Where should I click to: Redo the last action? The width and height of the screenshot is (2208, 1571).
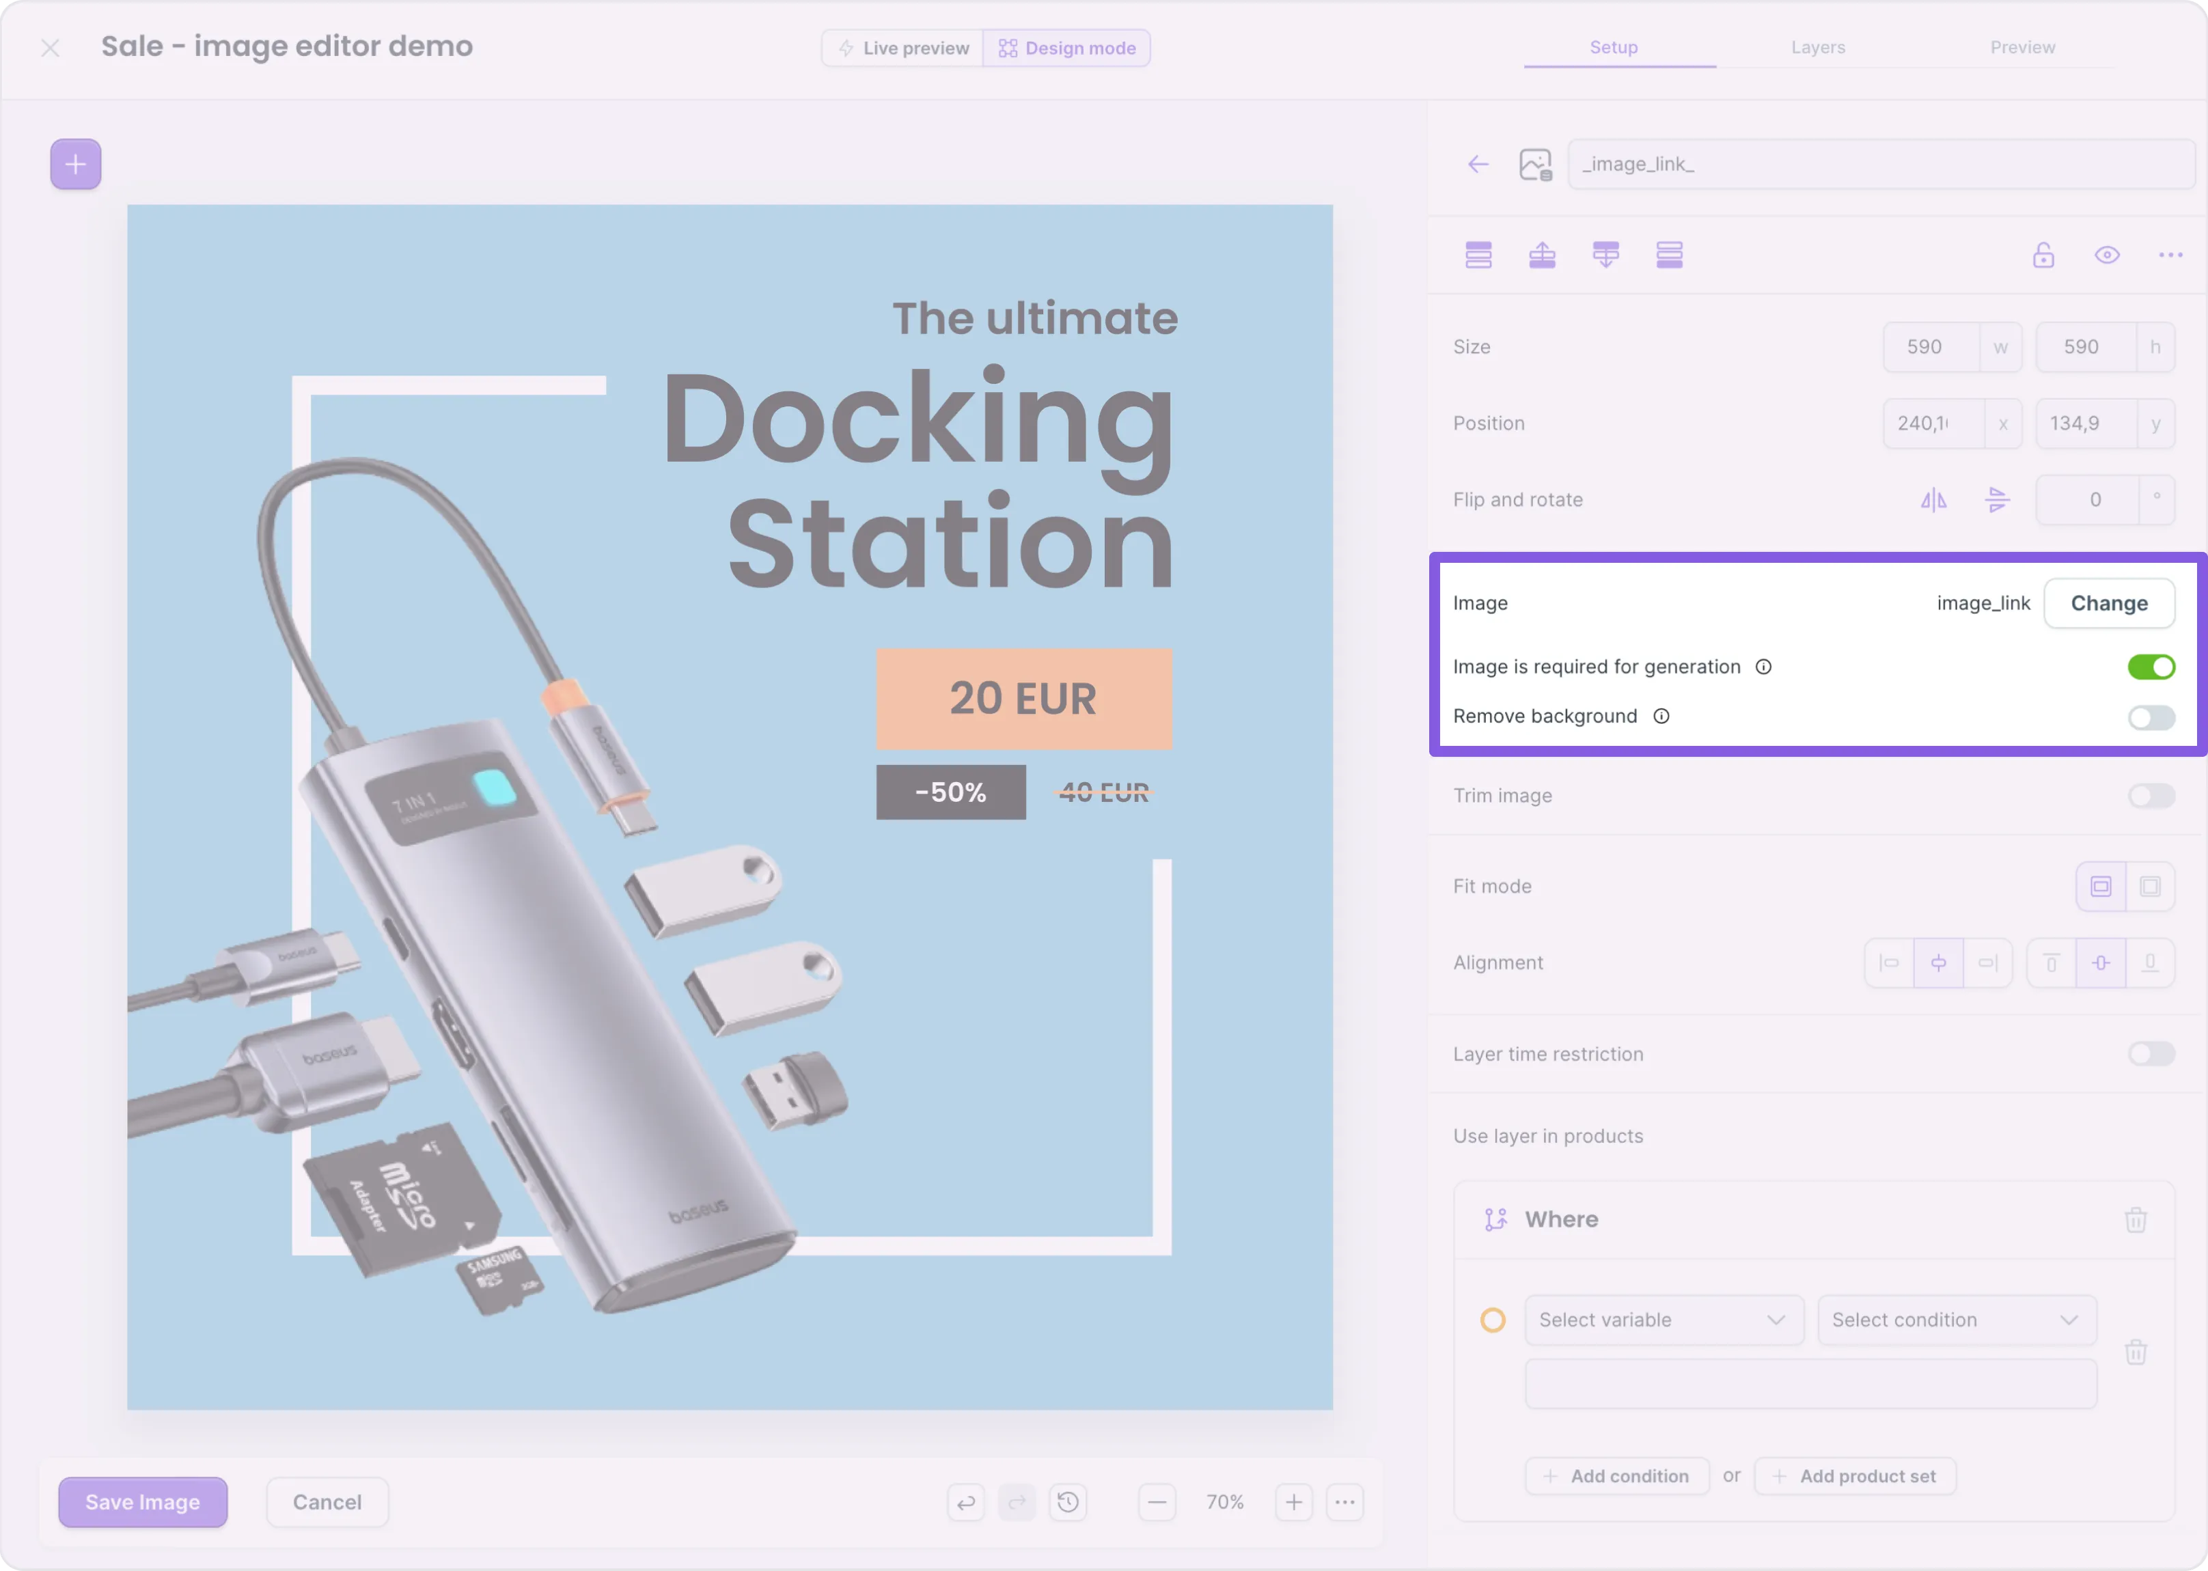[x=1017, y=1501]
